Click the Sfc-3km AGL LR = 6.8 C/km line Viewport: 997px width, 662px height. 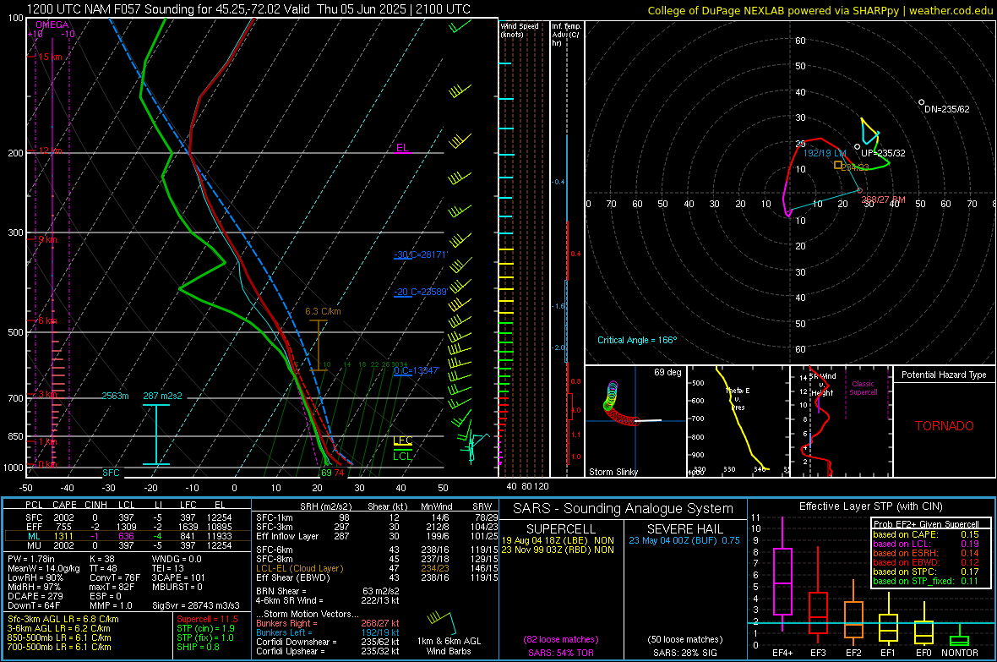point(63,619)
